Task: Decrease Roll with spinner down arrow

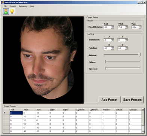Action: click(x=112, y=28)
